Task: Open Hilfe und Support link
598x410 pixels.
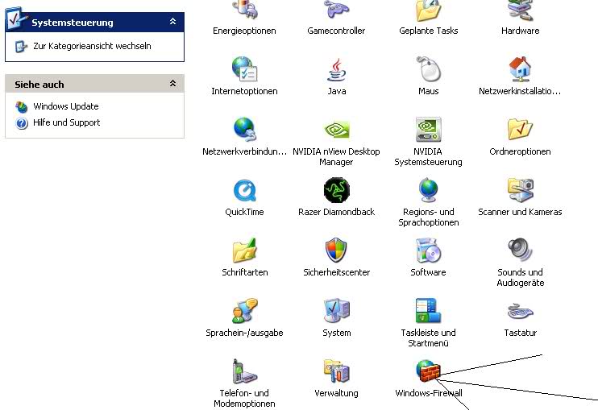Action: pyautogui.click(x=67, y=122)
